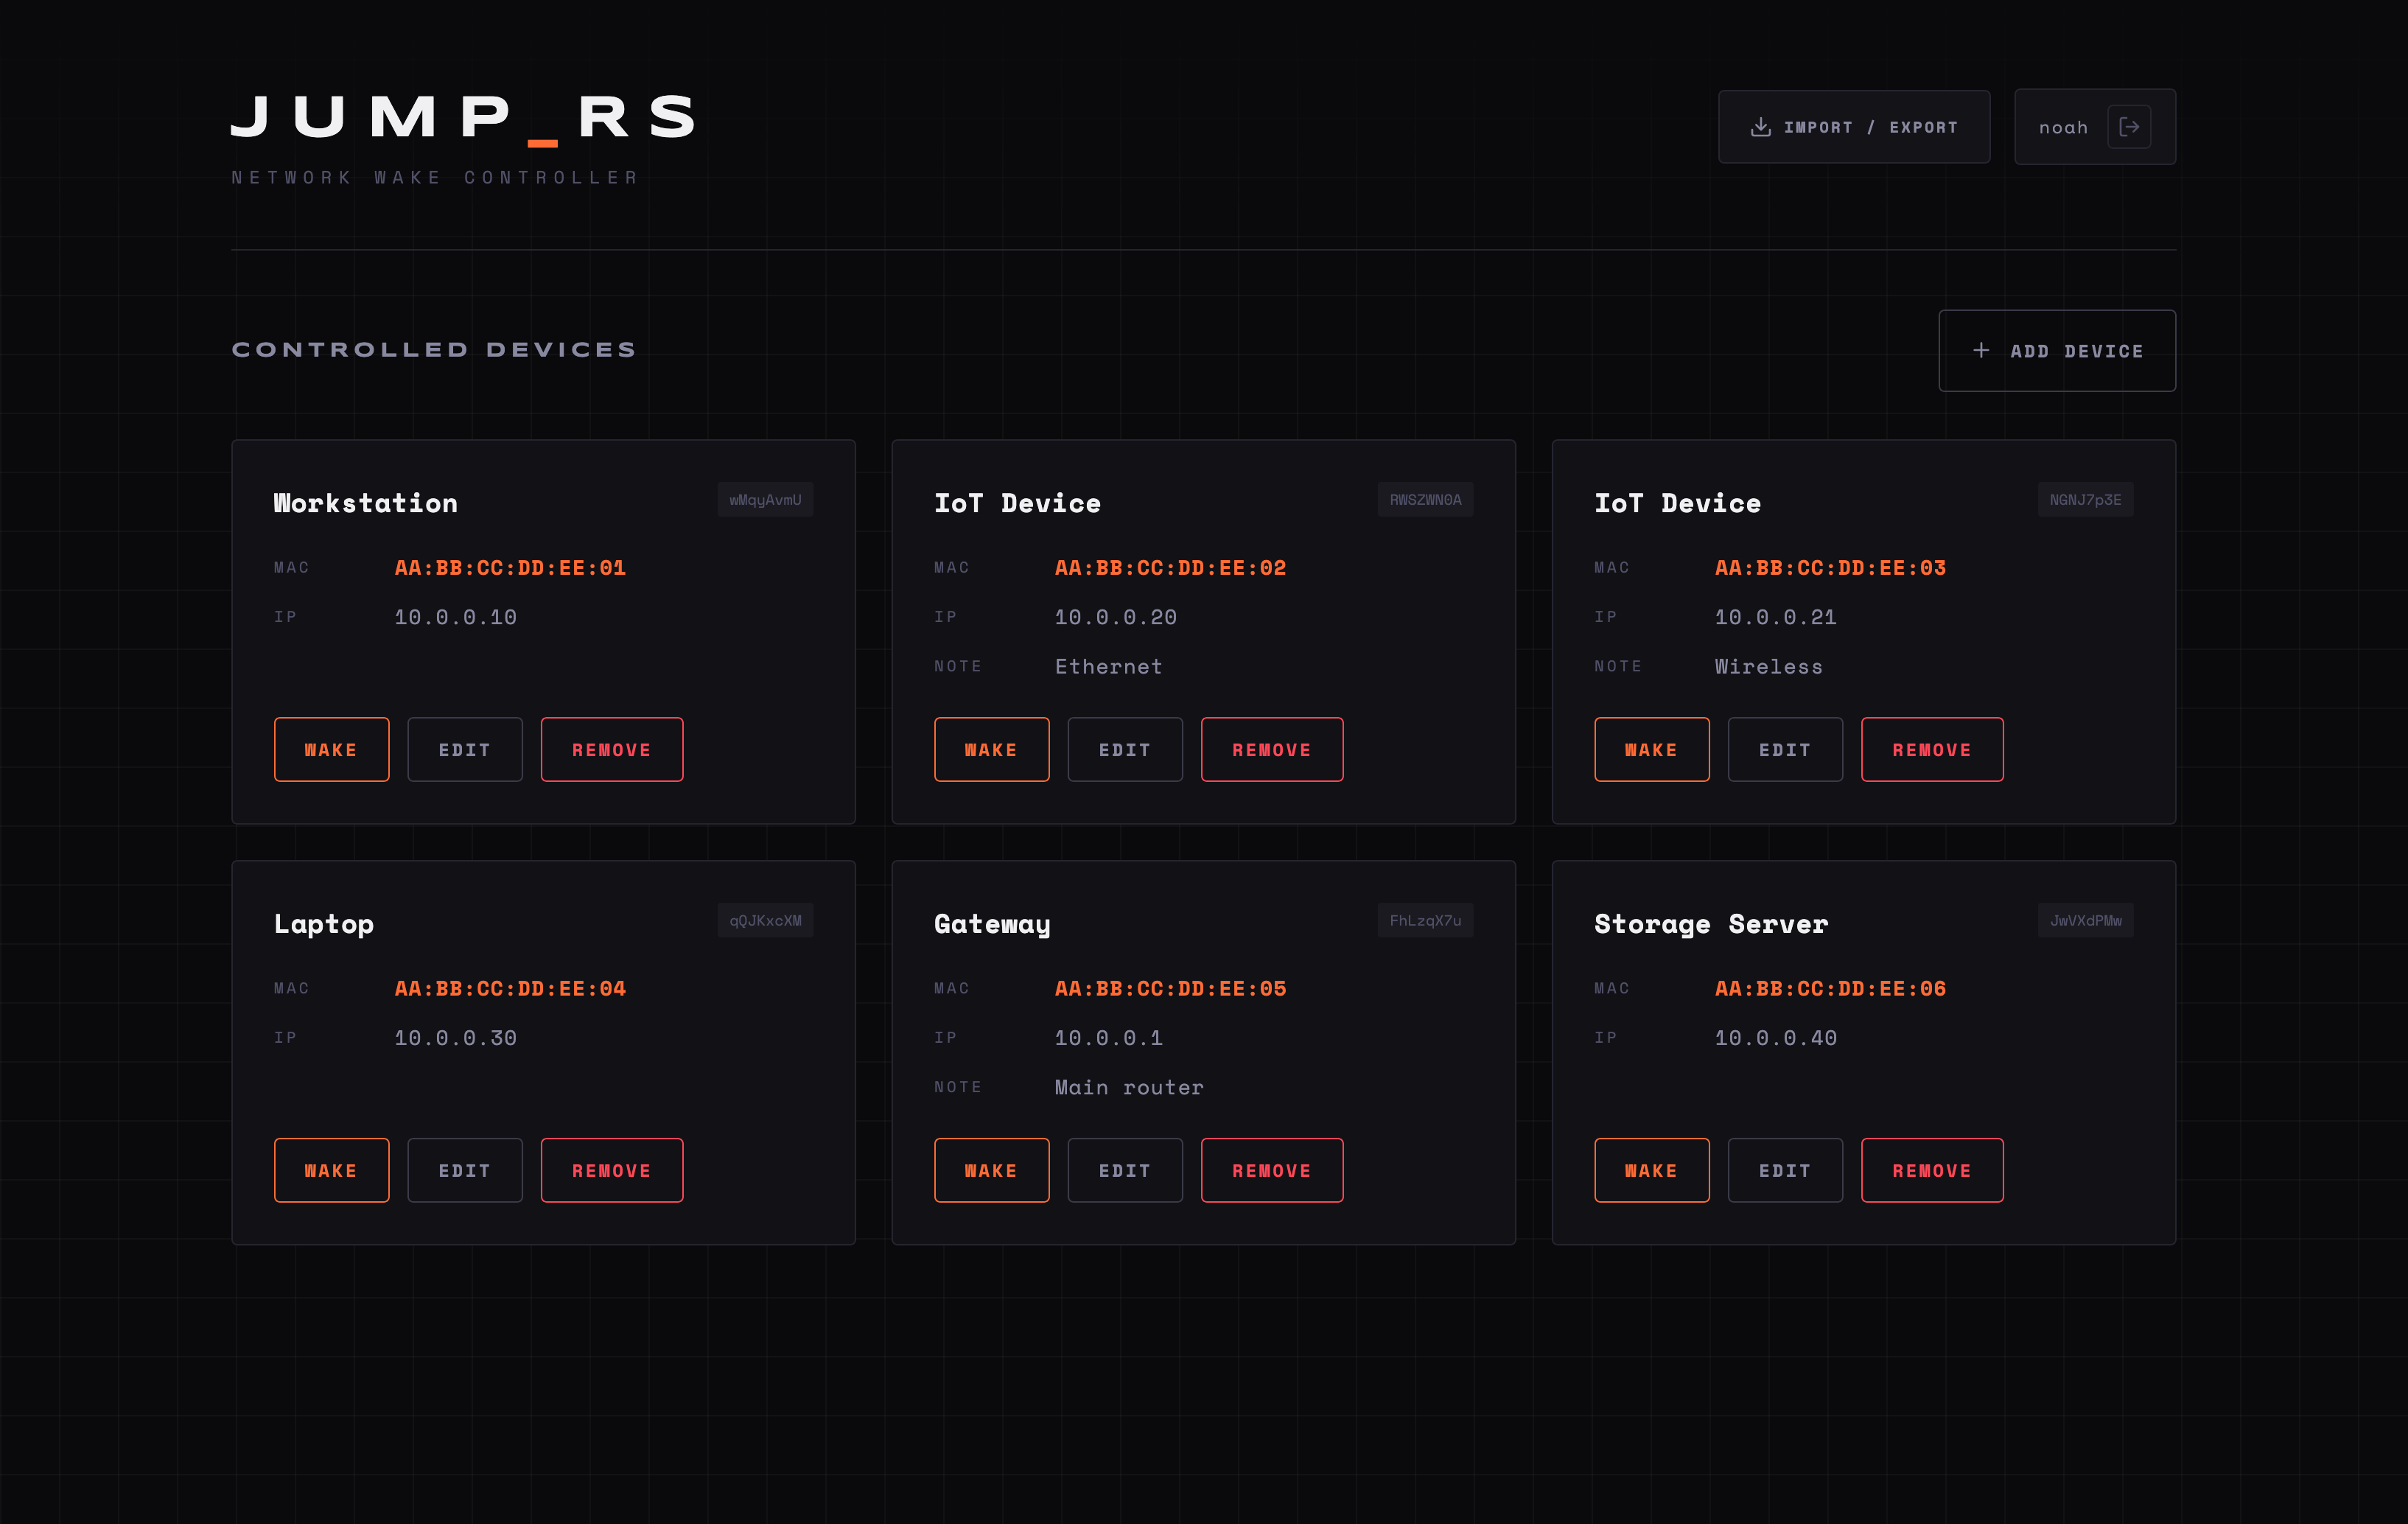
Task: Select the Workstation card title
Action: (x=366, y=503)
